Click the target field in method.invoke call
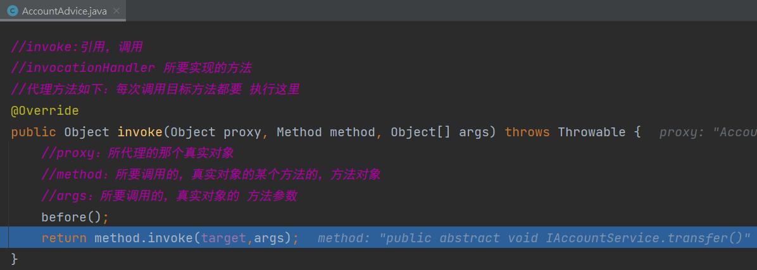Image resolution: width=757 pixels, height=270 pixels. pos(224,238)
